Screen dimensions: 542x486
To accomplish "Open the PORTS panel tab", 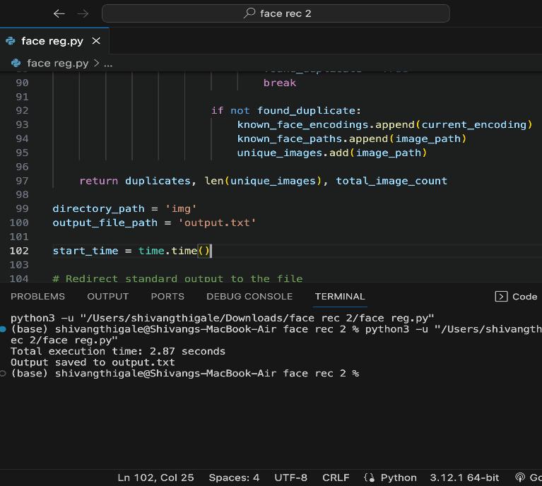I will [x=167, y=296].
